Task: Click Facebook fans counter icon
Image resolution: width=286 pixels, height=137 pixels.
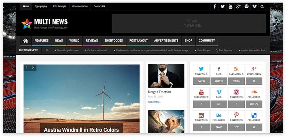Action: pyautogui.click(x=219, y=69)
